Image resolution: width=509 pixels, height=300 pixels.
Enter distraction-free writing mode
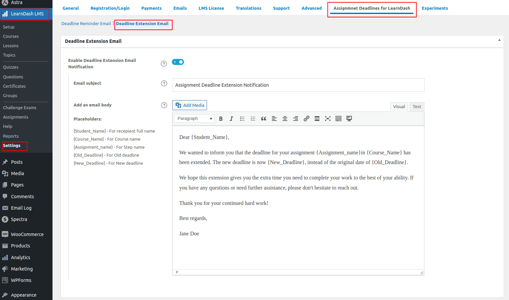[x=328, y=118]
